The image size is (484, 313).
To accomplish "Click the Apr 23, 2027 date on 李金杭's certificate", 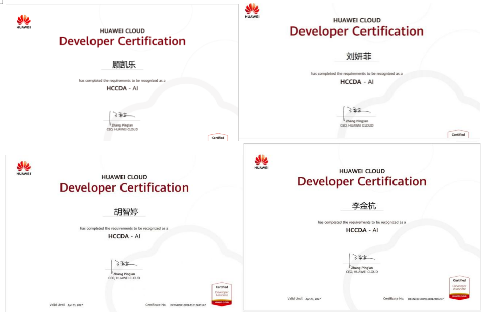I will [313, 299].
